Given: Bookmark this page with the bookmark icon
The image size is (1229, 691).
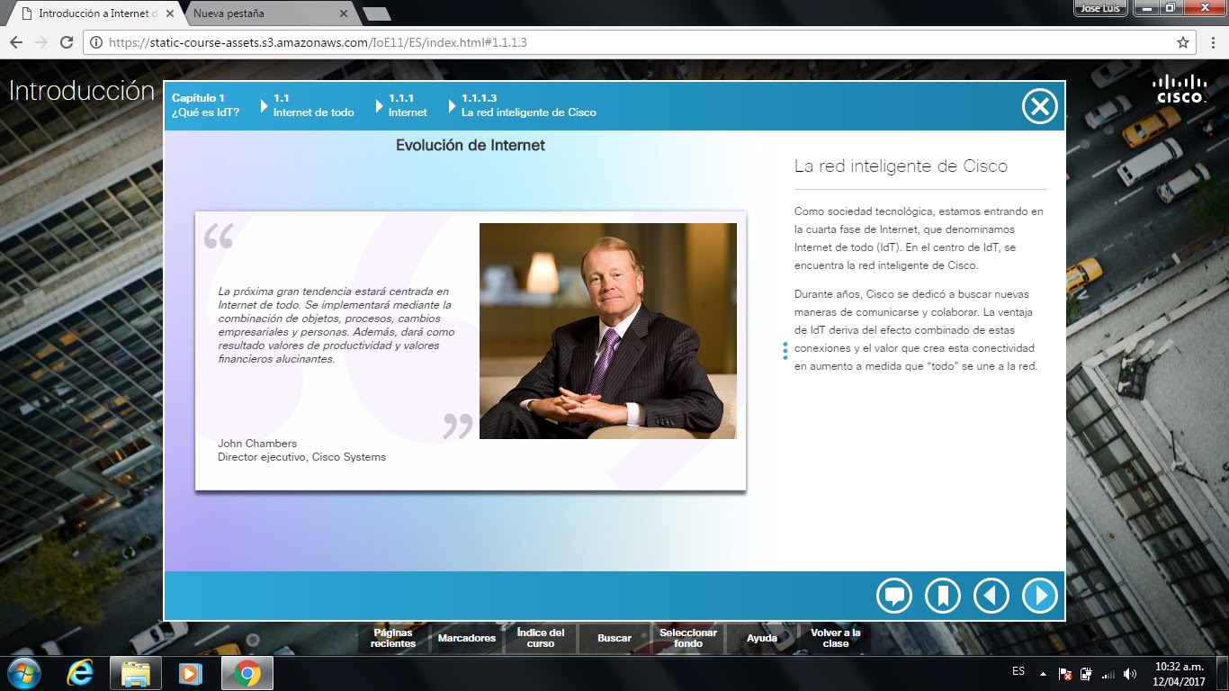Looking at the screenshot, I should click(x=943, y=596).
